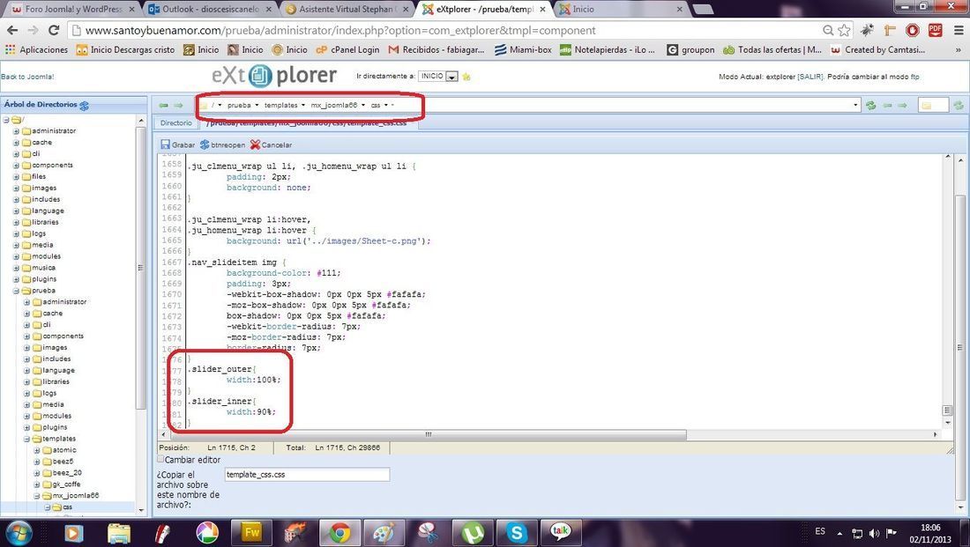Show more bookmarks with the chevron
The width and height of the screenshot is (970, 547).
[959, 50]
